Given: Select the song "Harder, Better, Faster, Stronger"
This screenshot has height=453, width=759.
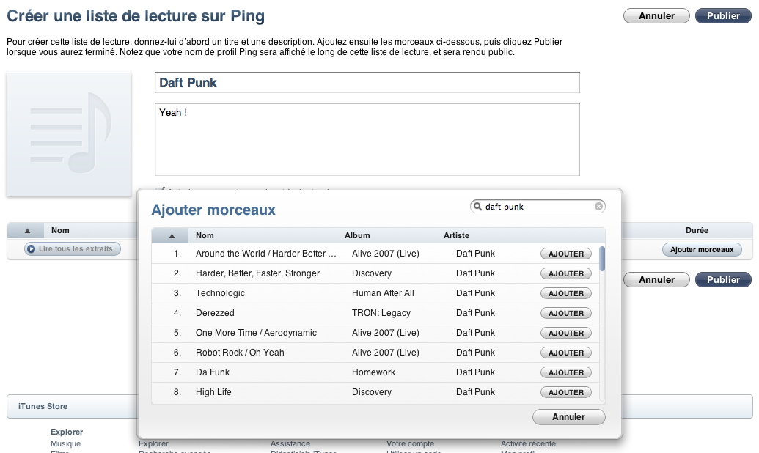Looking at the screenshot, I should point(257,273).
